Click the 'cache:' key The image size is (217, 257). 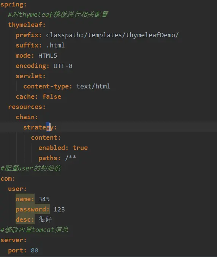click(x=27, y=97)
